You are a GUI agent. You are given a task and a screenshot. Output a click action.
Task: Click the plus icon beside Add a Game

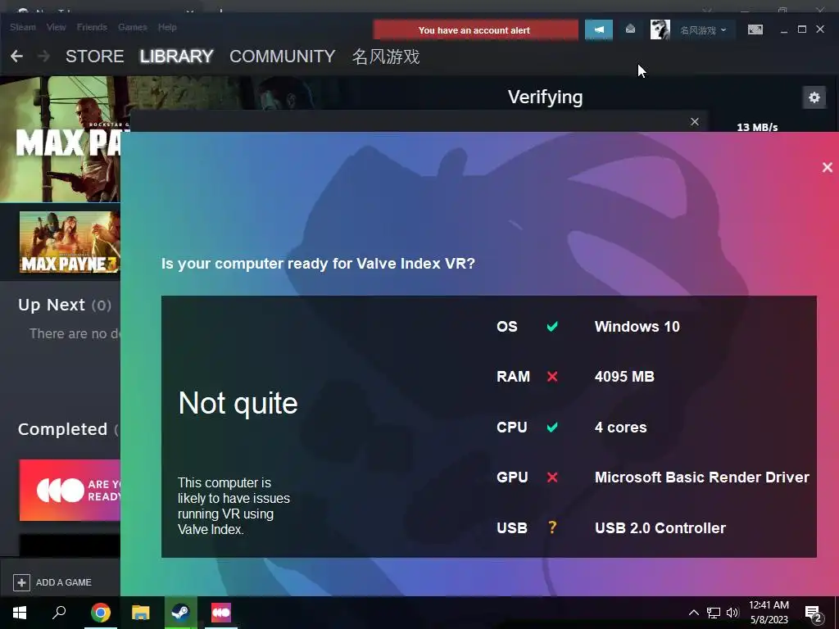[x=21, y=582]
